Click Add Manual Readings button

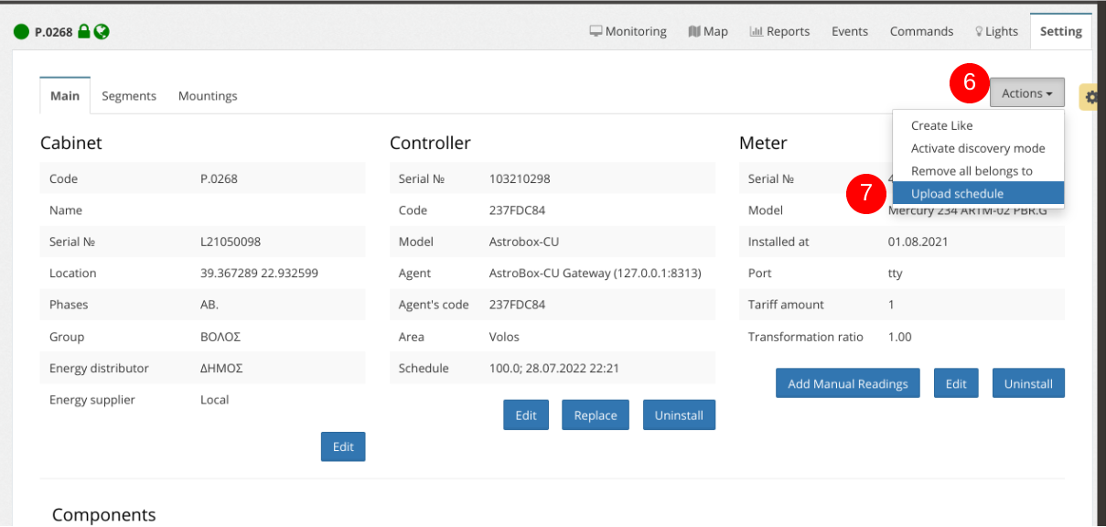tap(847, 383)
